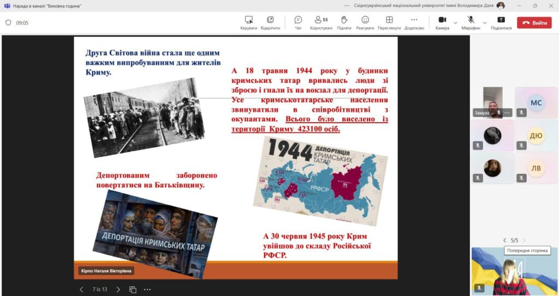This screenshot has width=559, height=296.
Task: Expand microphone options dropdown arrow
Action: [485, 22]
